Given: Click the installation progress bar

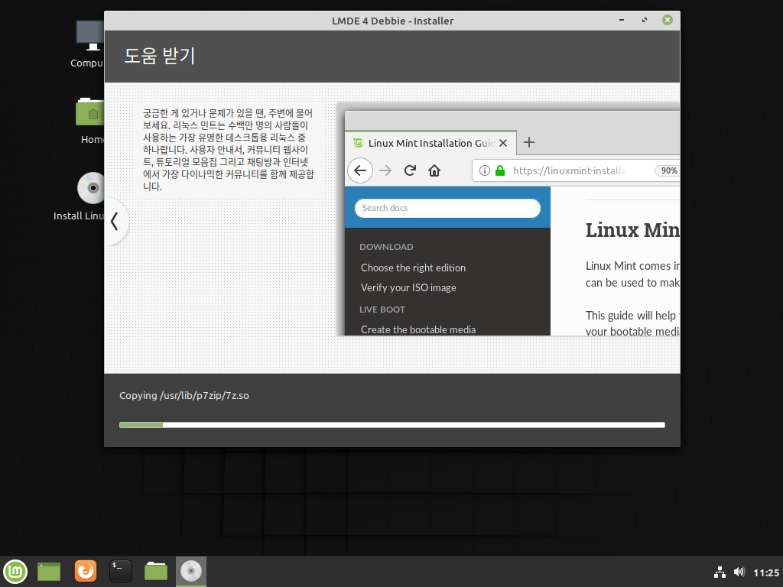Looking at the screenshot, I should (x=392, y=425).
